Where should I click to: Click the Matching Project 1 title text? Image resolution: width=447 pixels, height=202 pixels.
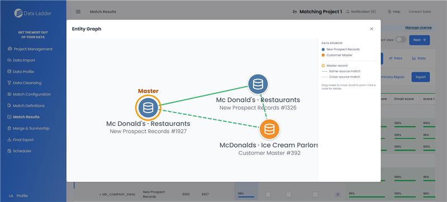pos(320,12)
